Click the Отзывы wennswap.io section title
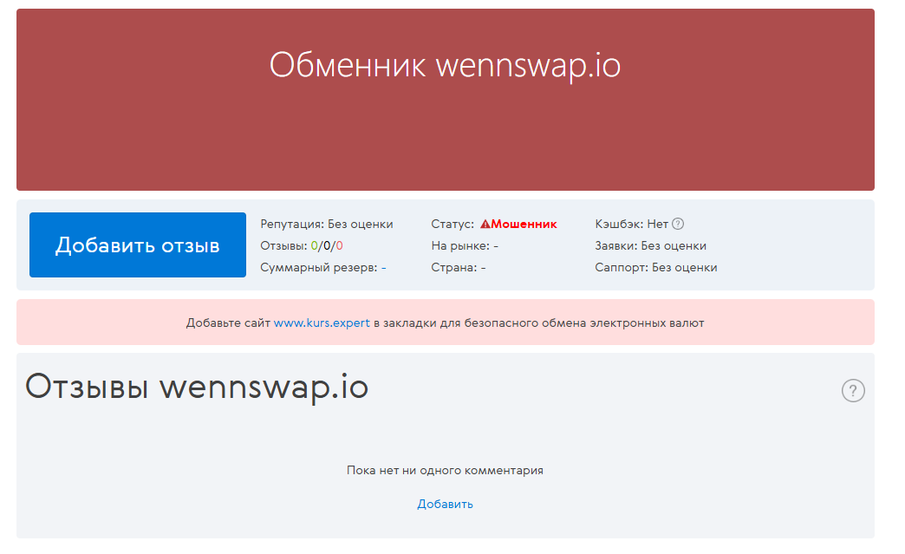 (197, 387)
